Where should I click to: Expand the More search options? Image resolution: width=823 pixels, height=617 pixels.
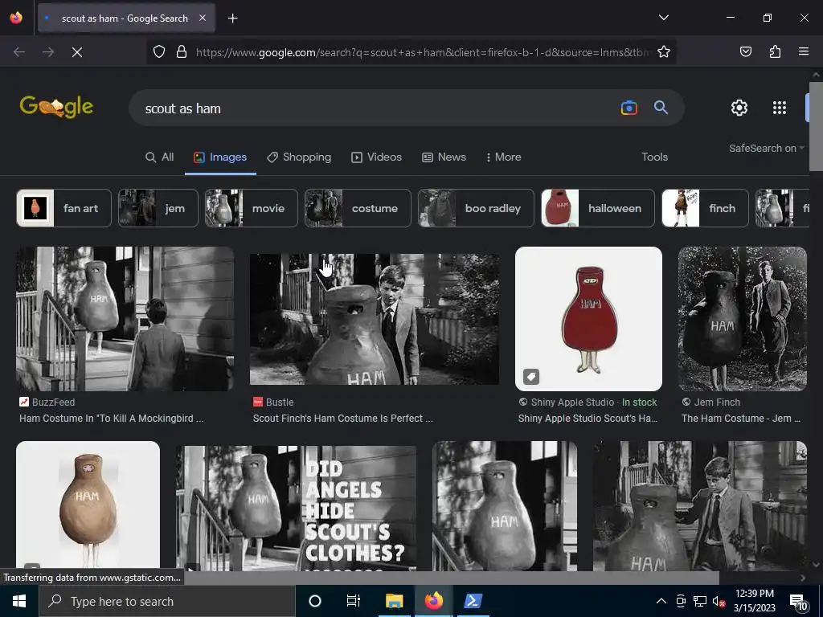click(504, 157)
